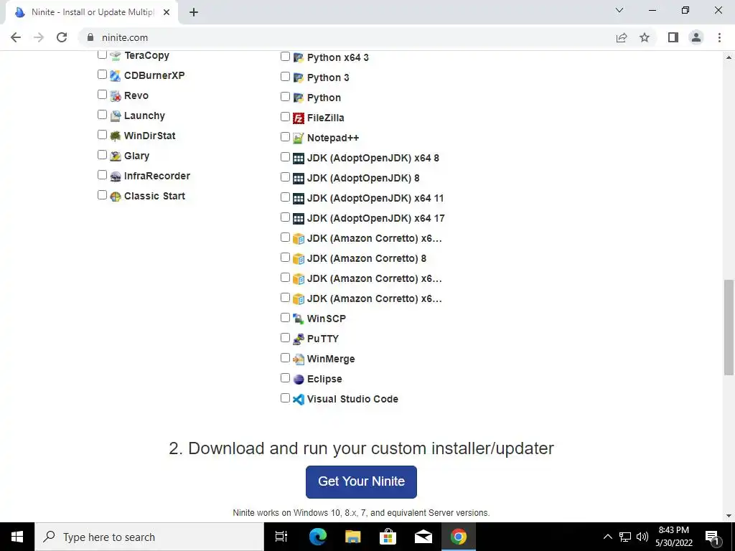The height and width of the screenshot is (551, 735).
Task: Click the JDK (Amazon Corretto) 8 icon
Action: click(x=298, y=258)
